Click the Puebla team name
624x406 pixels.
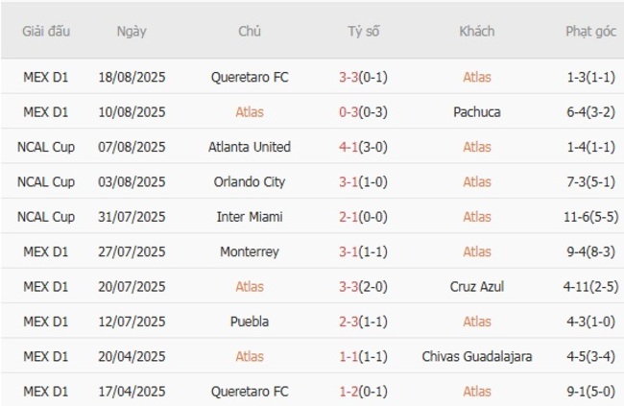pyautogui.click(x=250, y=322)
